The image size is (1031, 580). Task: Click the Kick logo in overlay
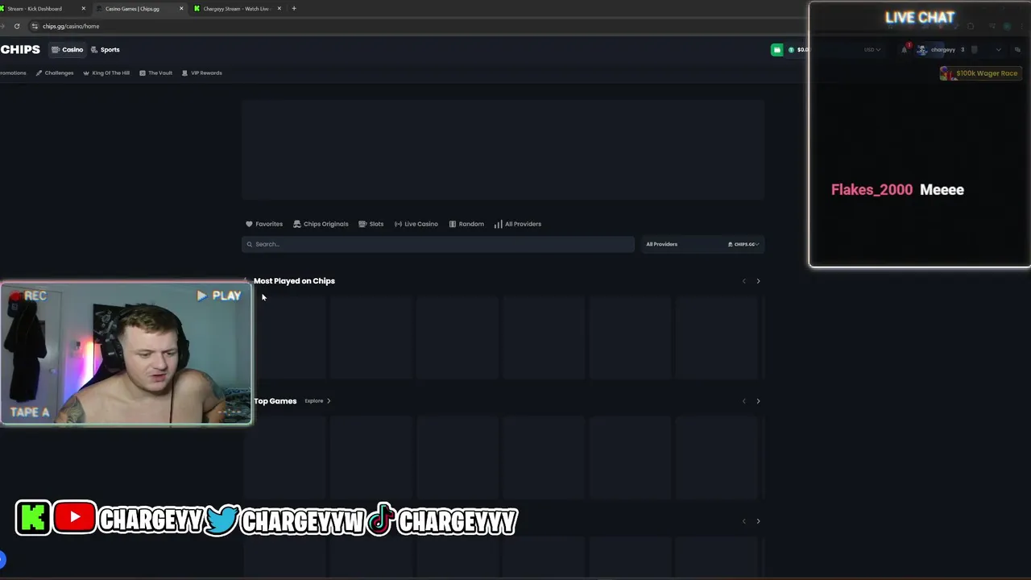click(x=33, y=518)
